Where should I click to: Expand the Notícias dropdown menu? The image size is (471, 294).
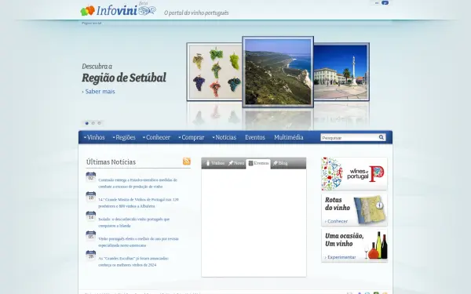pos(224,137)
